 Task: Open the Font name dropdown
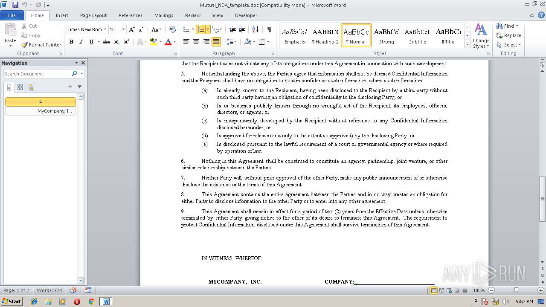point(105,29)
